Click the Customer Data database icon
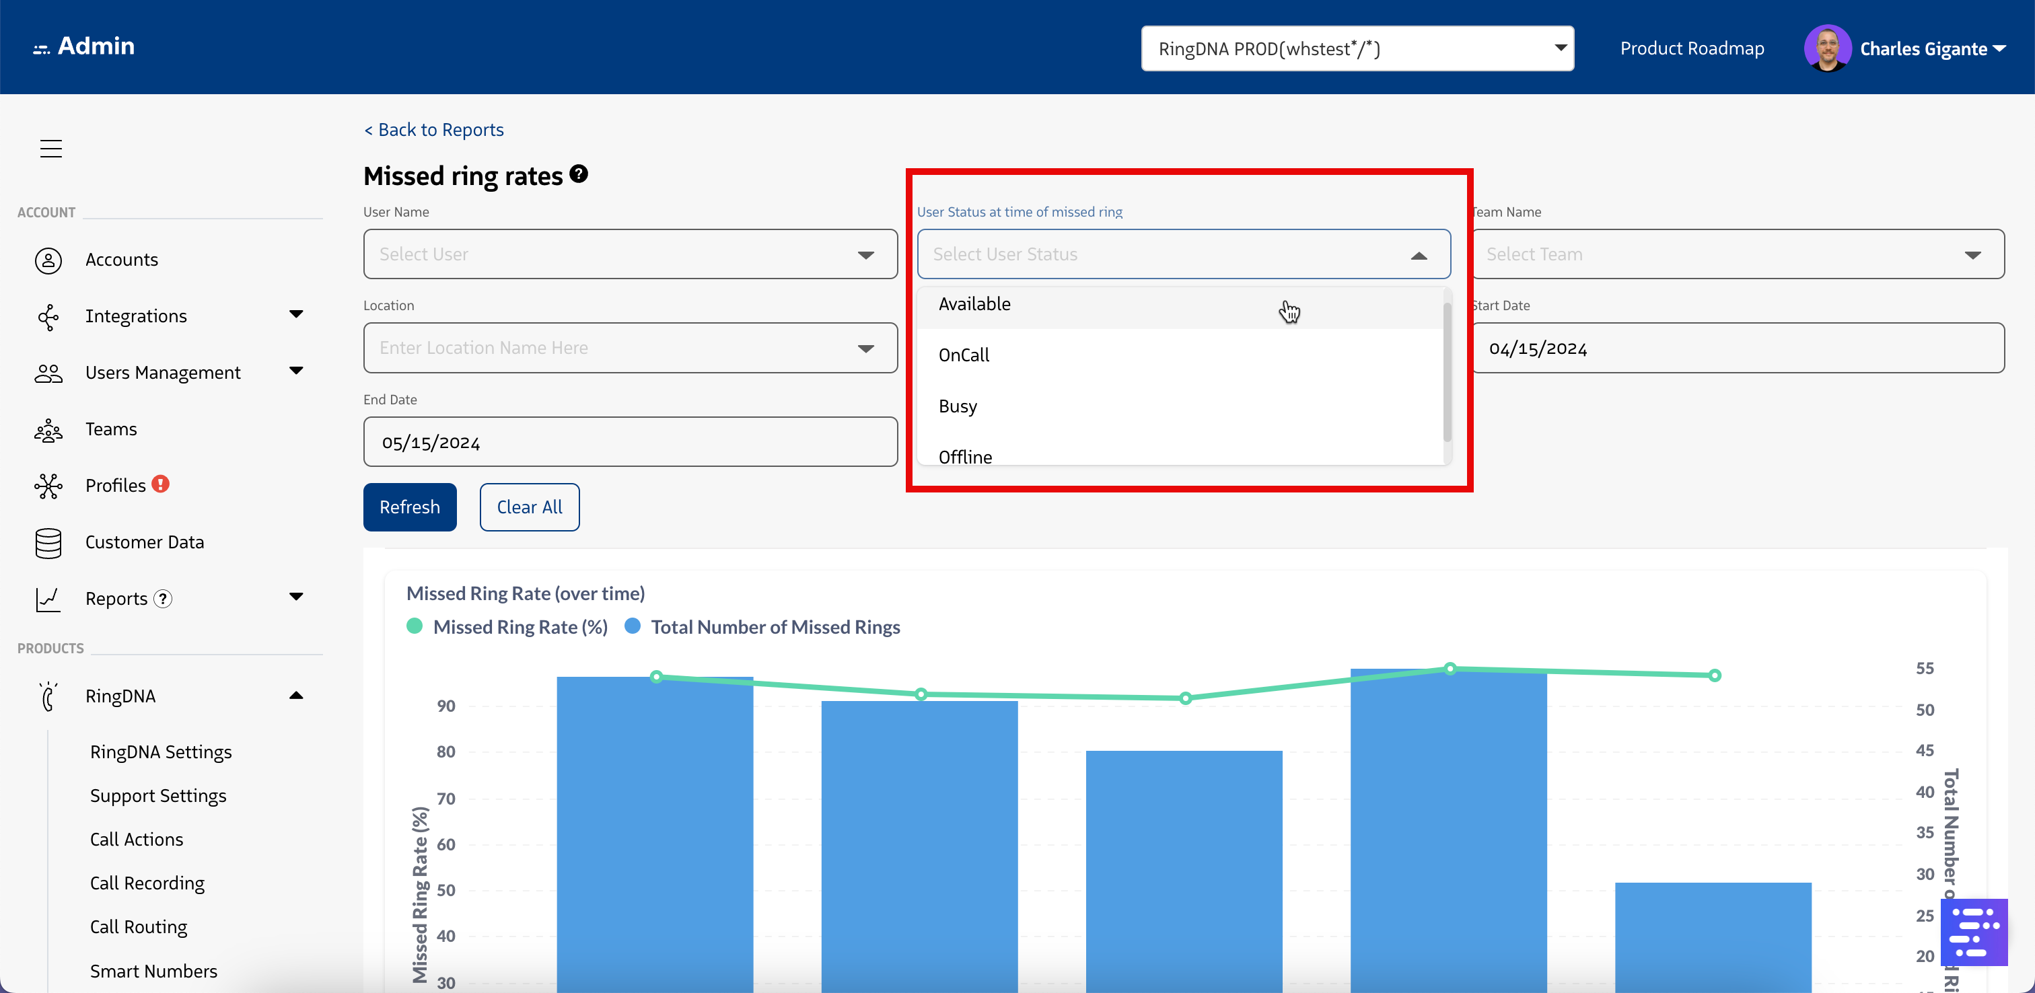This screenshot has height=993, width=2035. tap(48, 543)
